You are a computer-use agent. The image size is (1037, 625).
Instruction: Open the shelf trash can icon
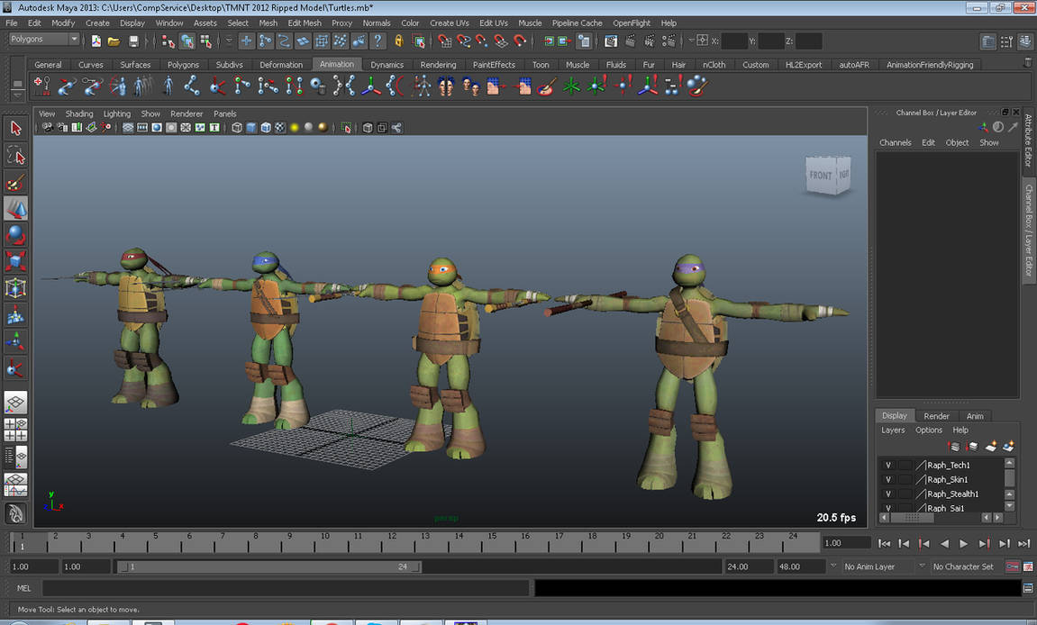(1027, 63)
